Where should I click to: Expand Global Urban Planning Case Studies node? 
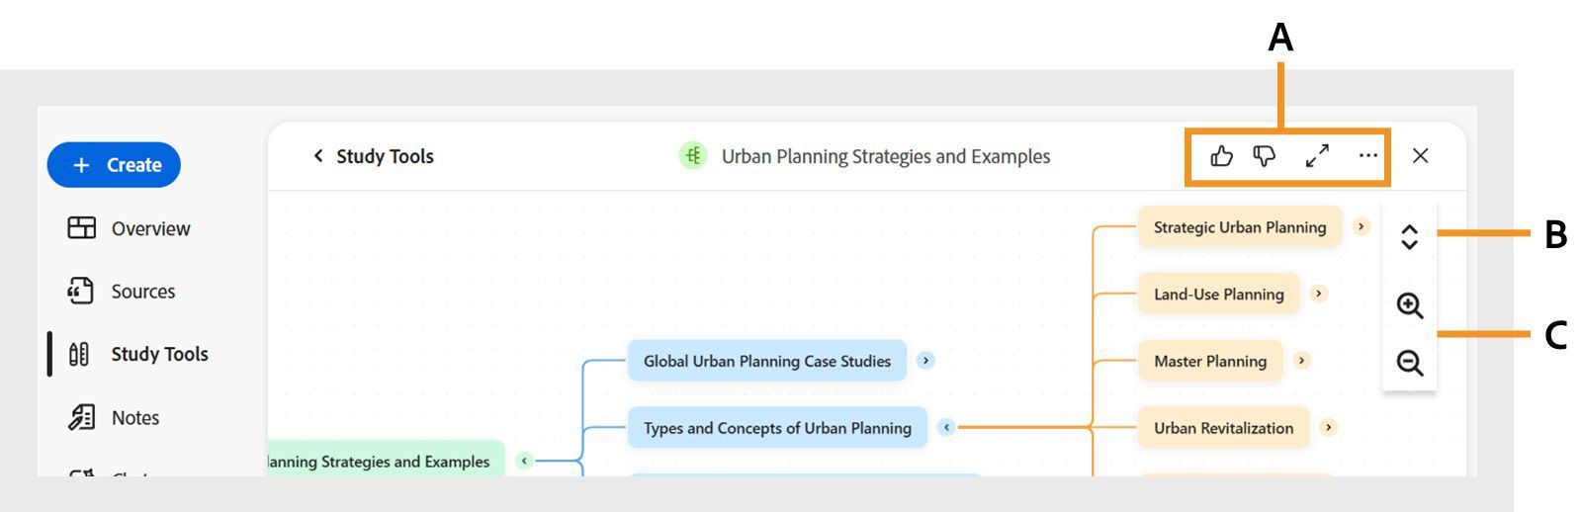tap(925, 361)
